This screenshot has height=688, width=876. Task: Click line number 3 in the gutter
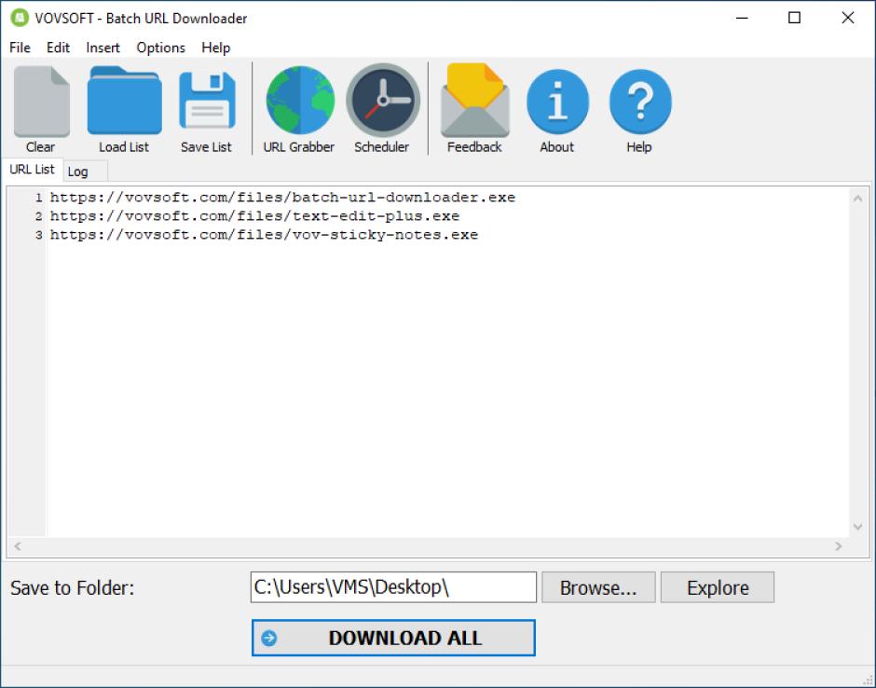(x=38, y=235)
